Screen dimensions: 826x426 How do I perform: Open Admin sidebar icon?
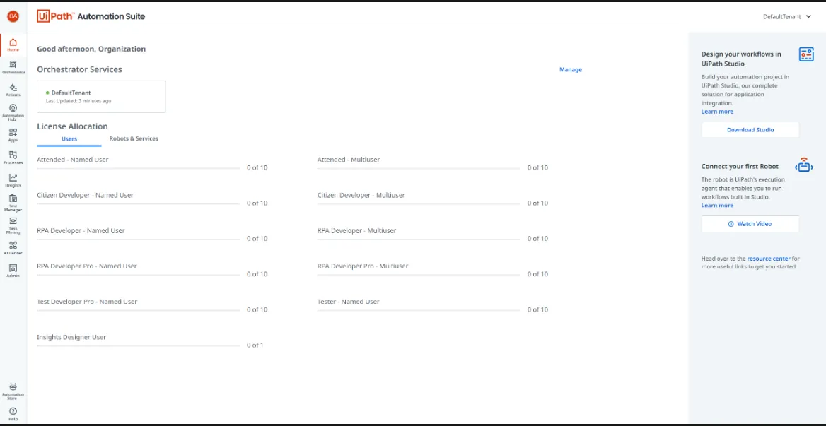tap(13, 271)
